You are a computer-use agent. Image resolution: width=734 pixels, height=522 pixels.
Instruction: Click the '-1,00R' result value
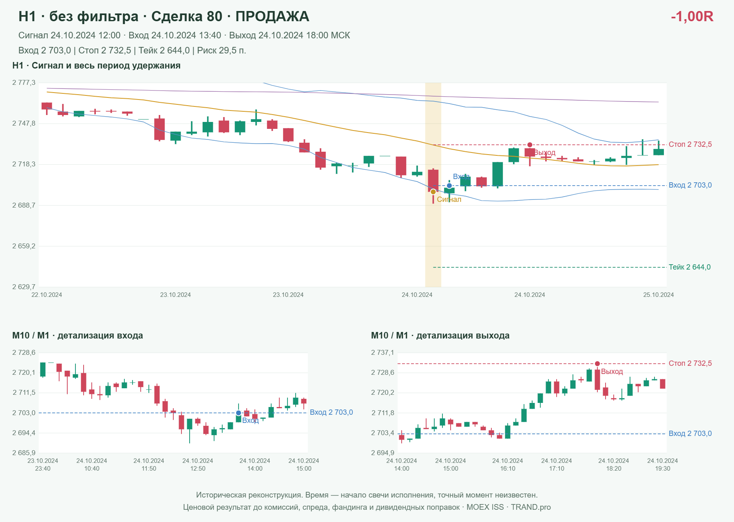(x=692, y=16)
